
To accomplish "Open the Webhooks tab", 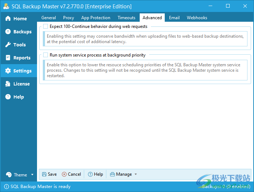I will (197, 18).
